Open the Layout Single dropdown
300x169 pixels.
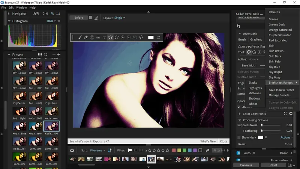point(120,18)
